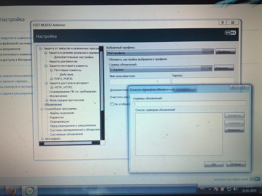Close the ESET NOD32 Antivirus settings window
The image size is (262, 196).
[233, 22]
